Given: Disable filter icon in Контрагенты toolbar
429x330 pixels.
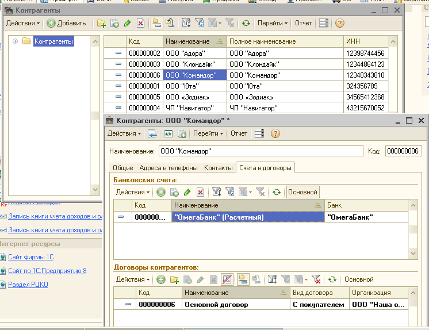Looking at the screenshot, I should (x=230, y=23).
